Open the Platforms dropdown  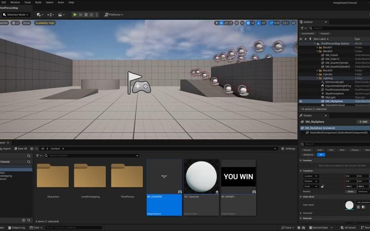(113, 15)
